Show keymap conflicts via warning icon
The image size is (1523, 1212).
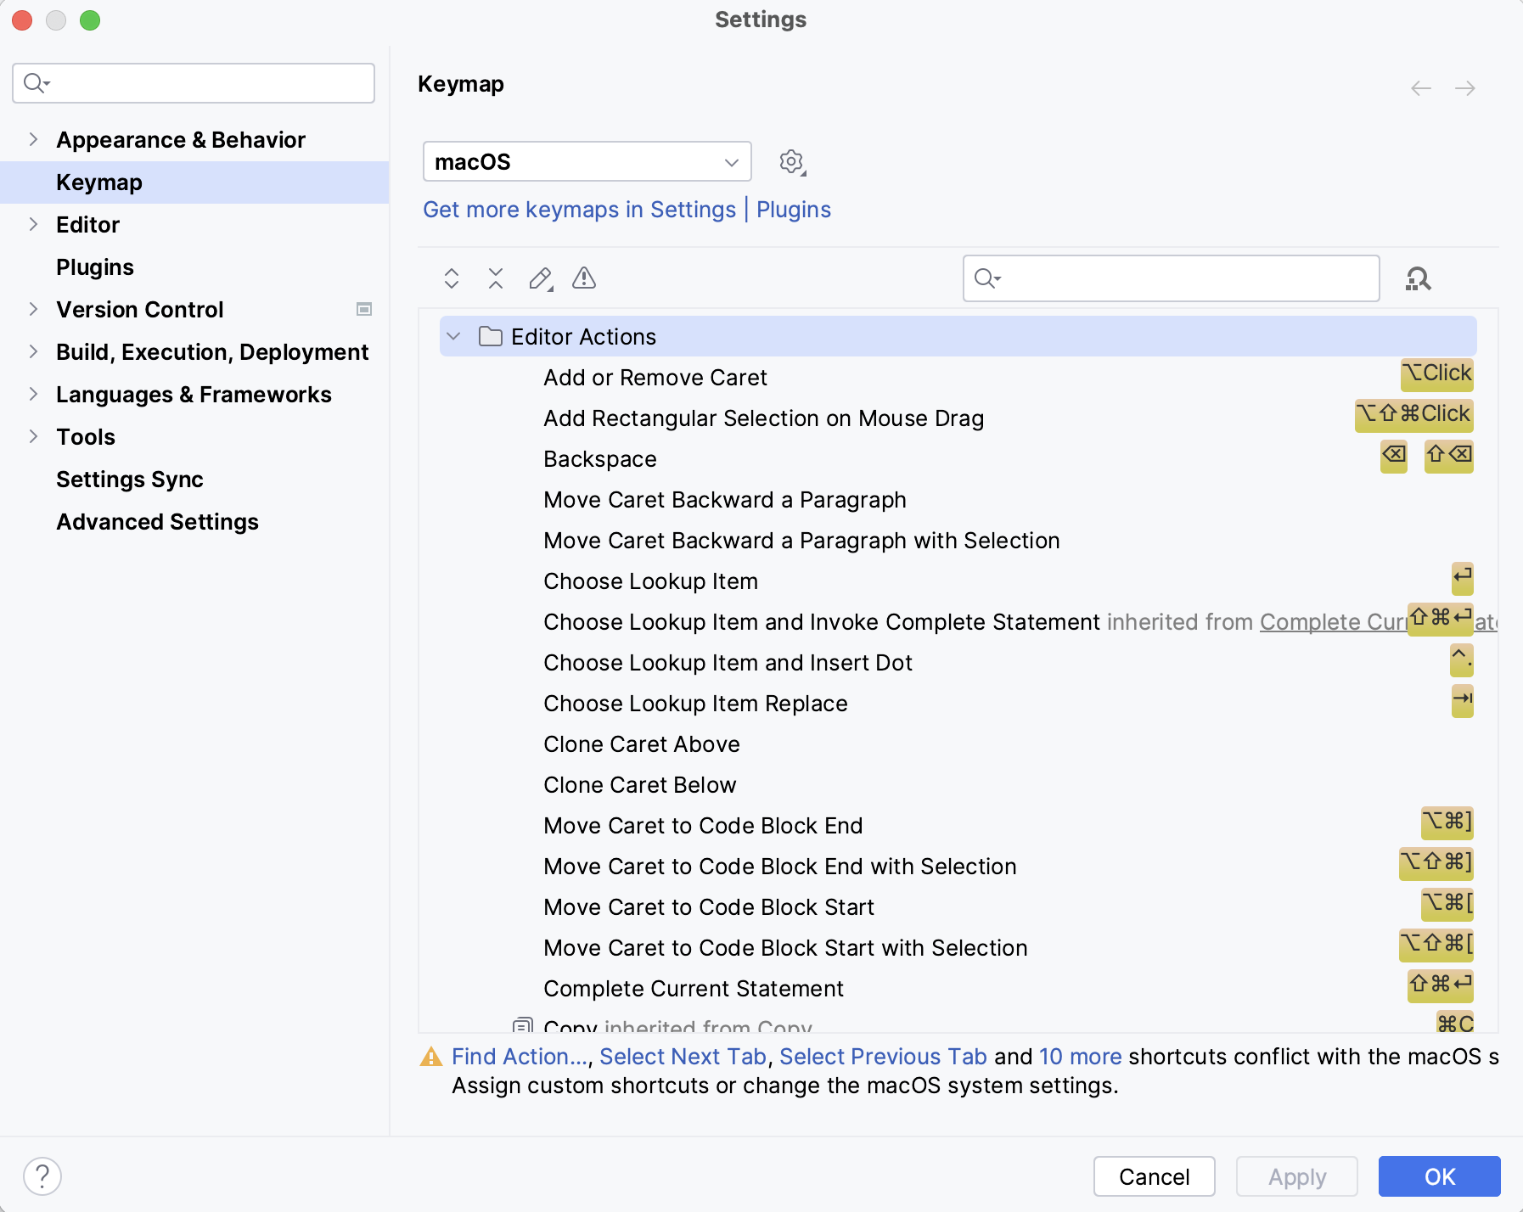pos(584,278)
